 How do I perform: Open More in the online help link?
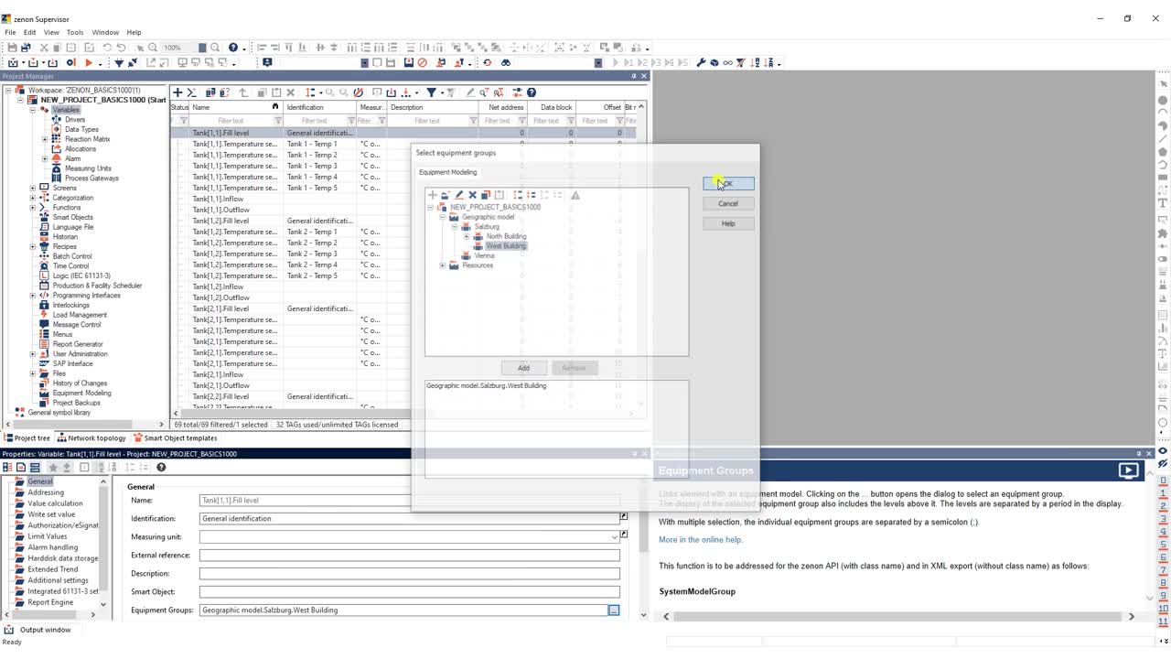pyautogui.click(x=701, y=539)
